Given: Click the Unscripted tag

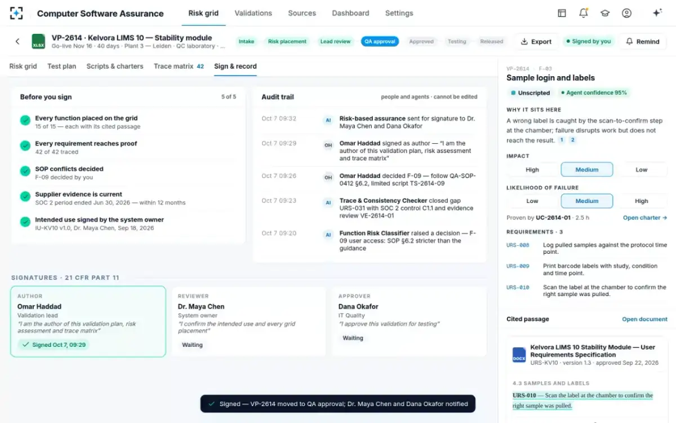Looking at the screenshot, I should click(530, 92).
